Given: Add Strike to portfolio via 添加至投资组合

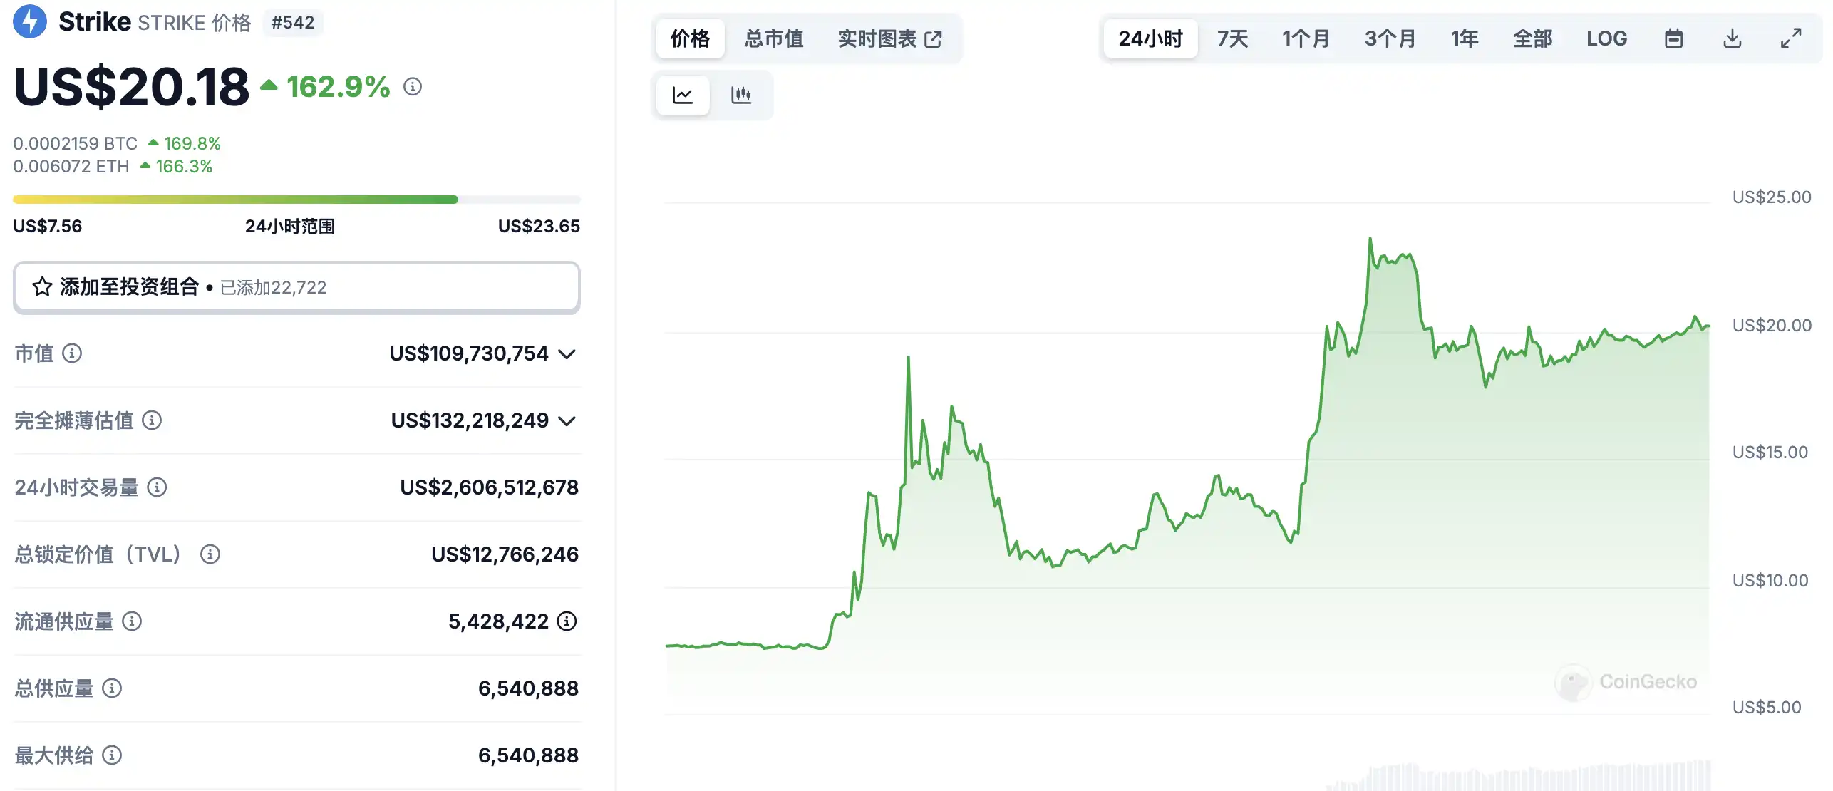Looking at the screenshot, I should coord(296,287).
